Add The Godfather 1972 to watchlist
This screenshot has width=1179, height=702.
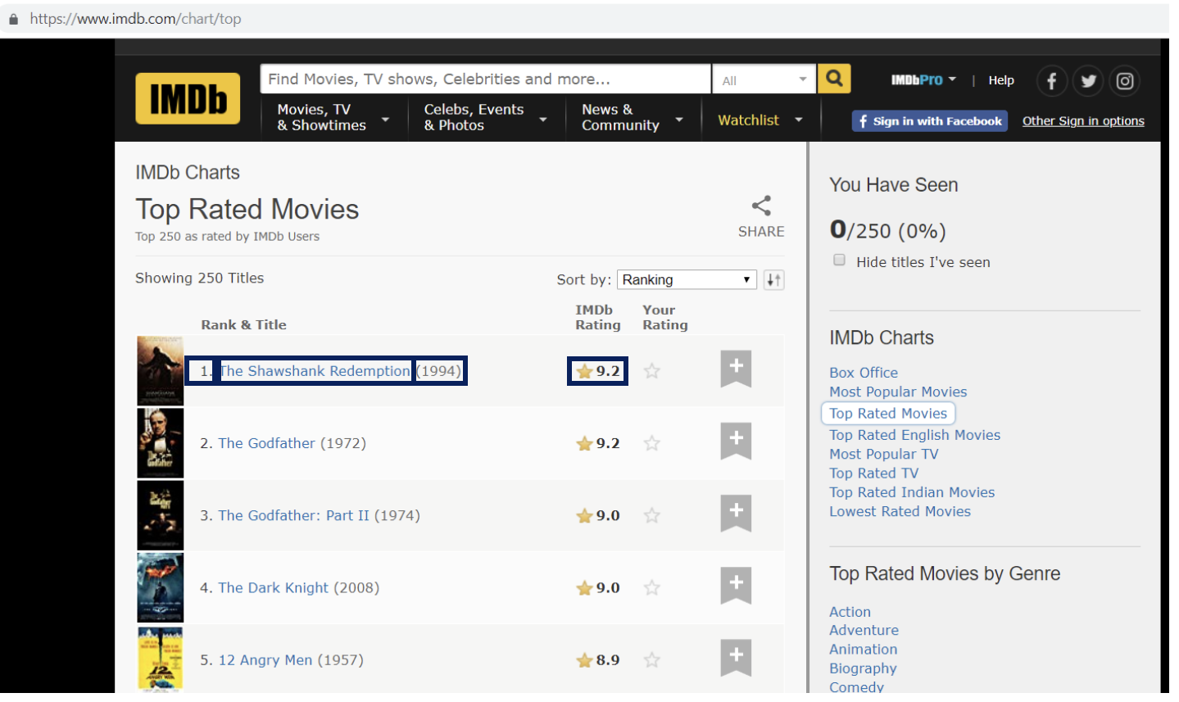pyautogui.click(x=736, y=441)
